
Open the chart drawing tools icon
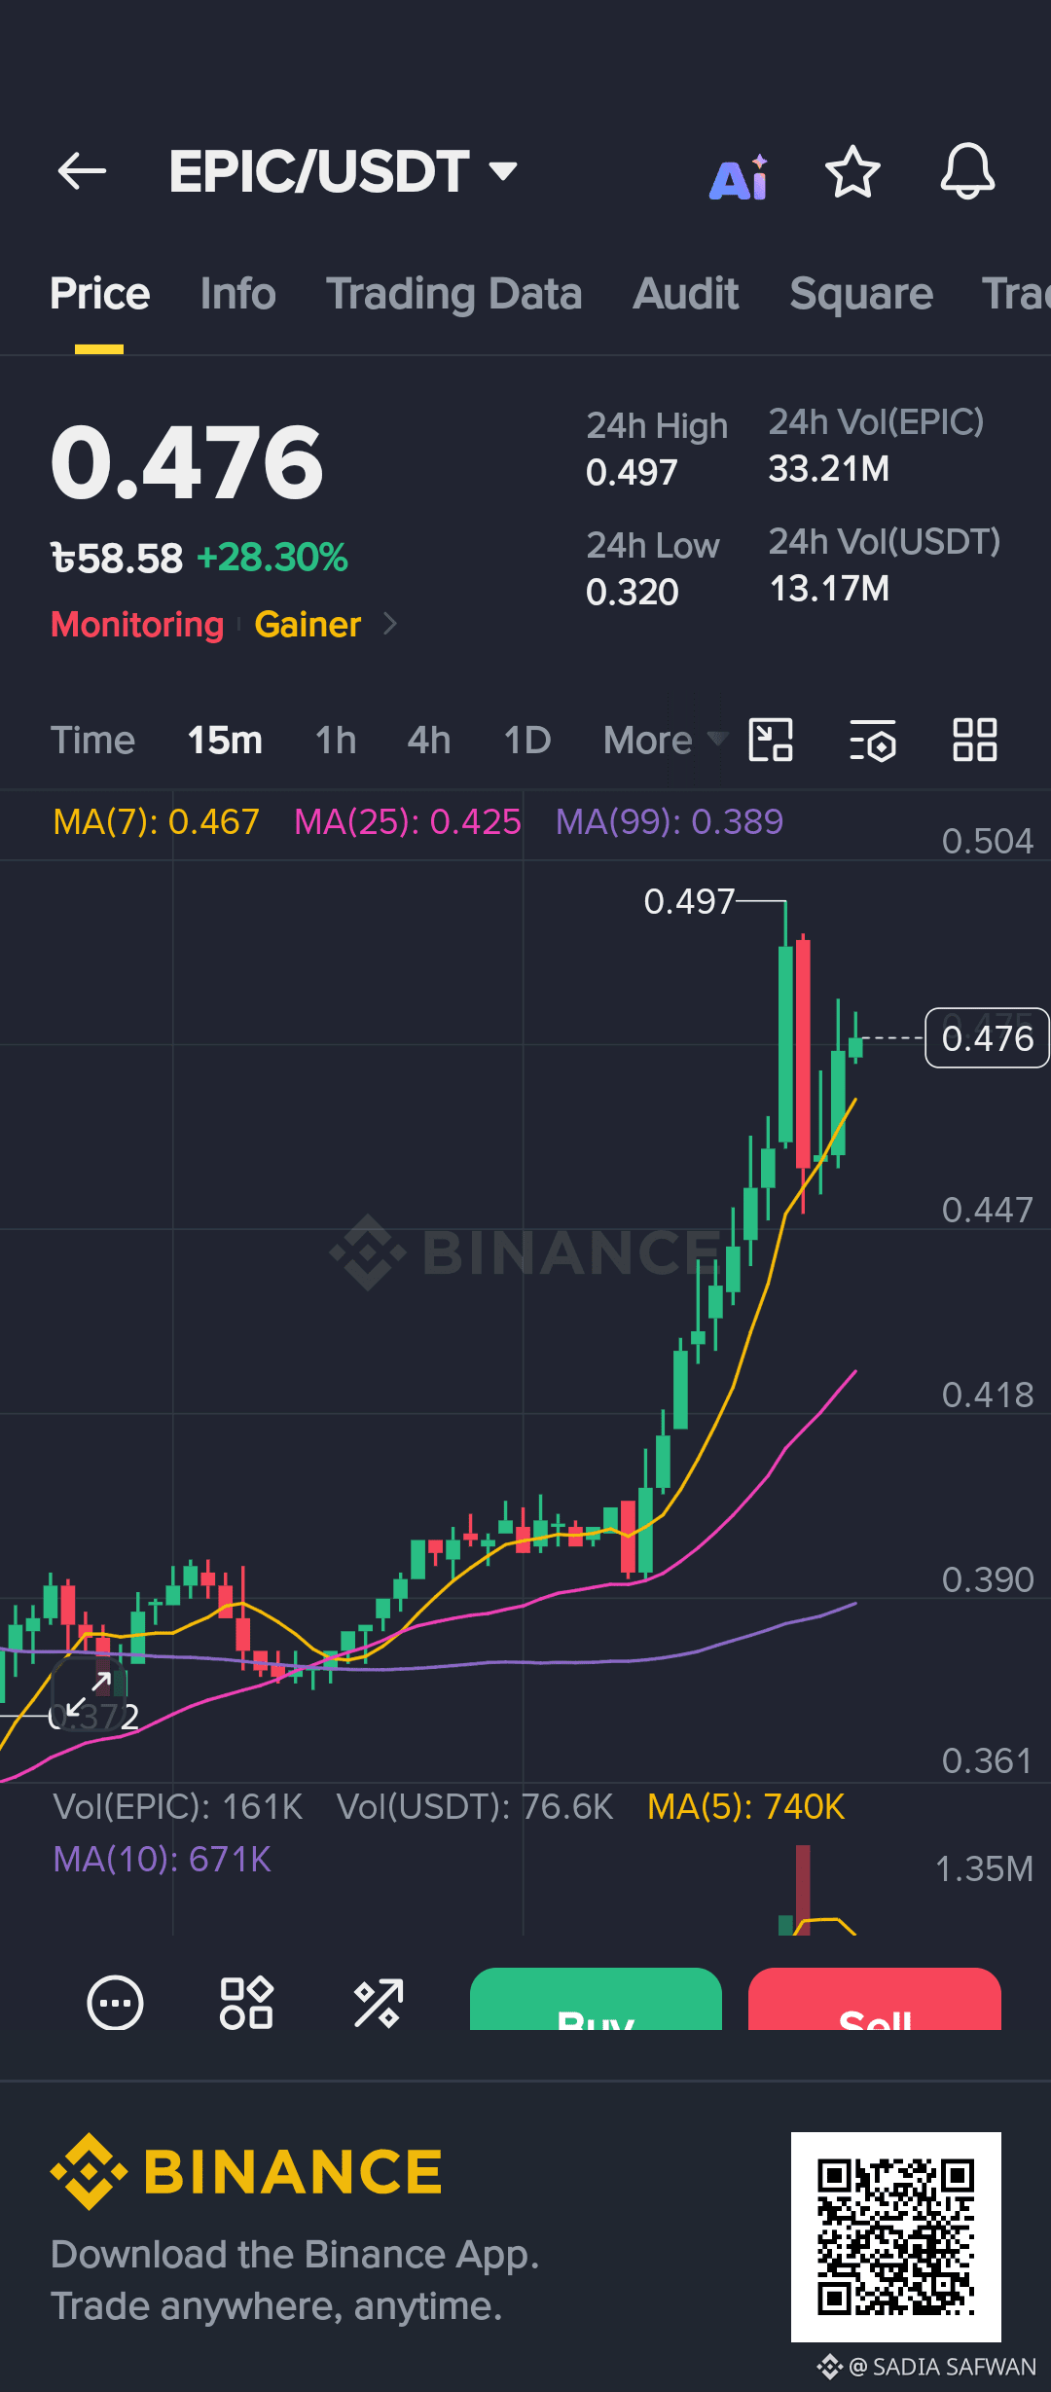(771, 740)
